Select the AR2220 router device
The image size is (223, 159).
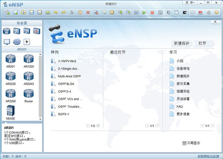click(x=10, y=77)
